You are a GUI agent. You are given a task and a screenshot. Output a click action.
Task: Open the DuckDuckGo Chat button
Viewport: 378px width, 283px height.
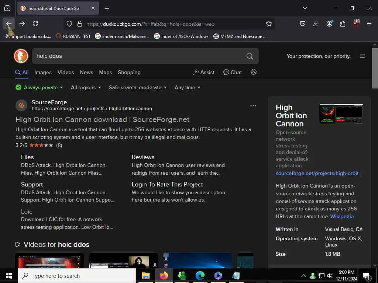[233, 73]
